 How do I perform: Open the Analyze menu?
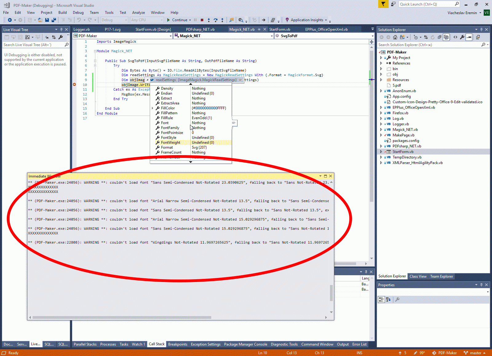(x=138, y=13)
